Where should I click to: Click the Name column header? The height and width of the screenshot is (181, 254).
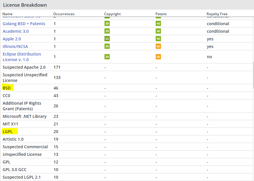coord(8,14)
